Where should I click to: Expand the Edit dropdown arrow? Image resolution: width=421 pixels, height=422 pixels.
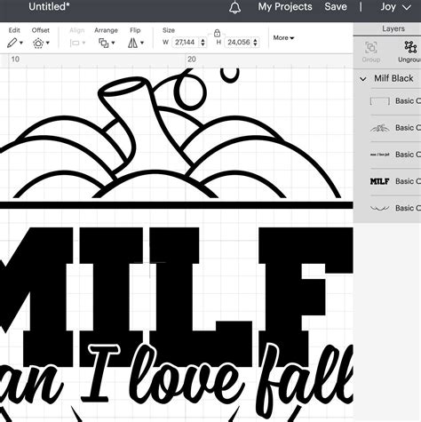coord(21,44)
